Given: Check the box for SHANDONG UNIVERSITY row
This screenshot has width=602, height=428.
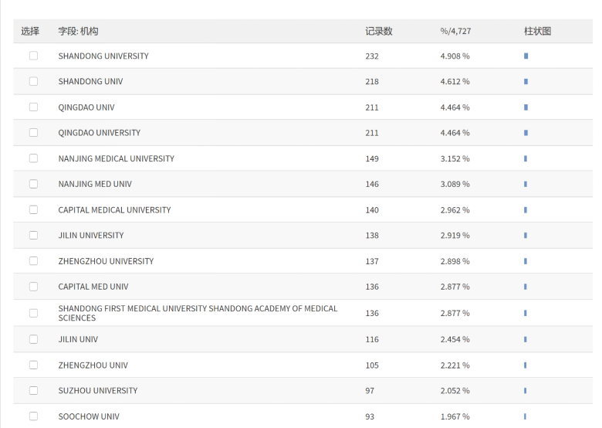Looking at the screenshot, I should click(x=33, y=56).
